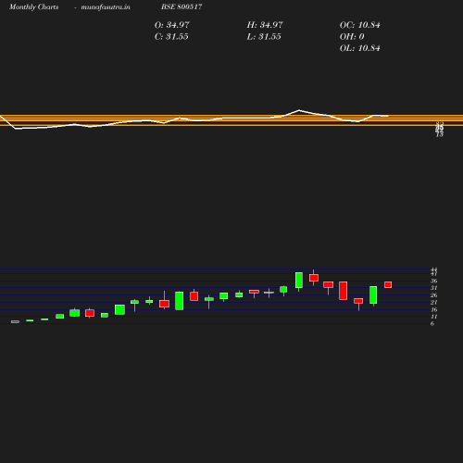
Task: Click the low value 'L: 31.55'
Action: tap(264, 37)
